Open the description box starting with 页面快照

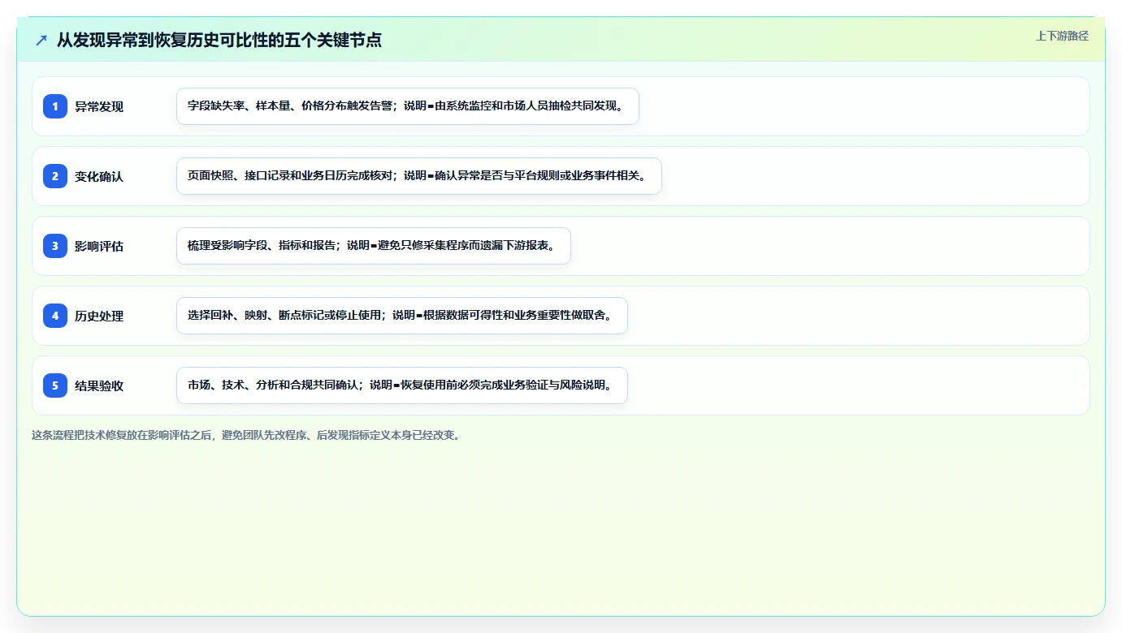pyautogui.click(x=419, y=176)
